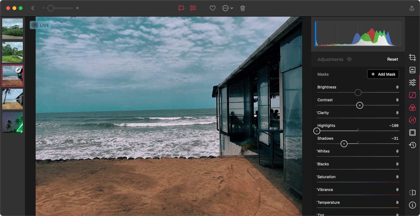Delete the photo with the trash icon
Screen dimensions: 420x216
point(242,8)
